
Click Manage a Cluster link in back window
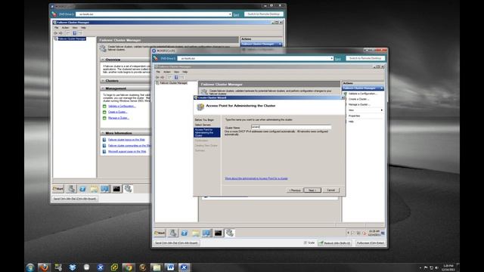[118, 118]
